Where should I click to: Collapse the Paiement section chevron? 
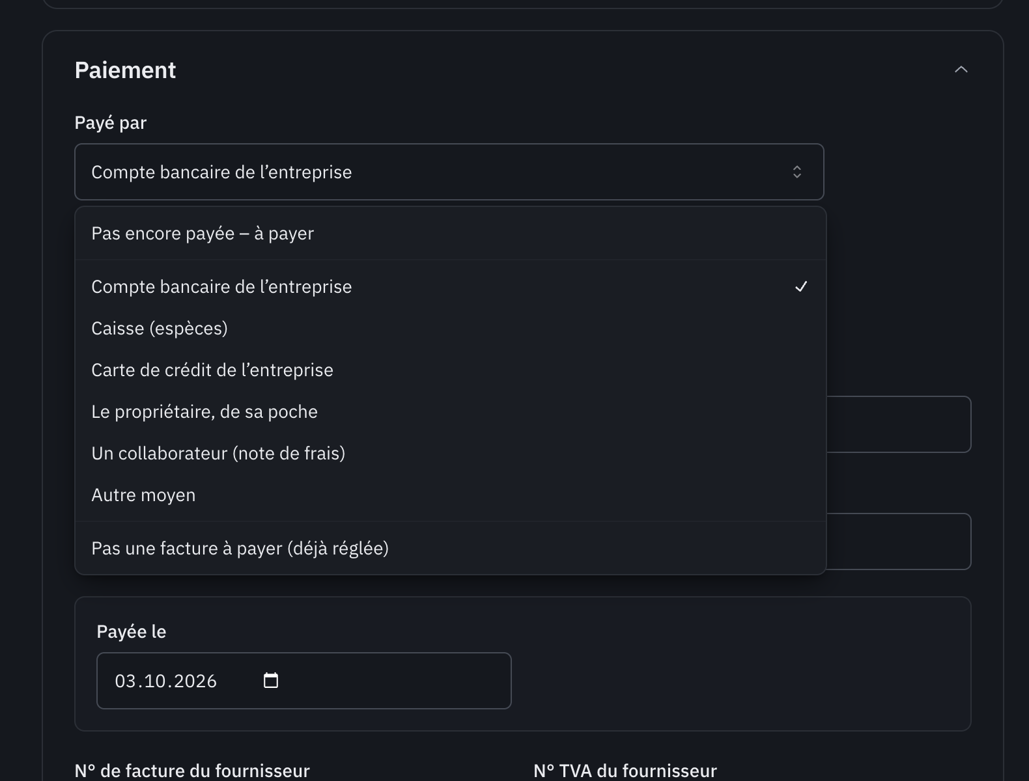point(961,70)
